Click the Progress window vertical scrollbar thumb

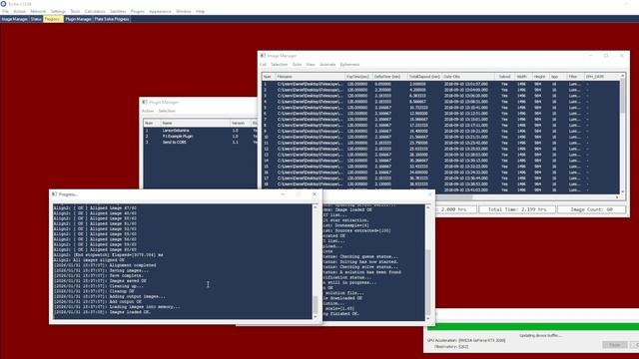pos(316,305)
